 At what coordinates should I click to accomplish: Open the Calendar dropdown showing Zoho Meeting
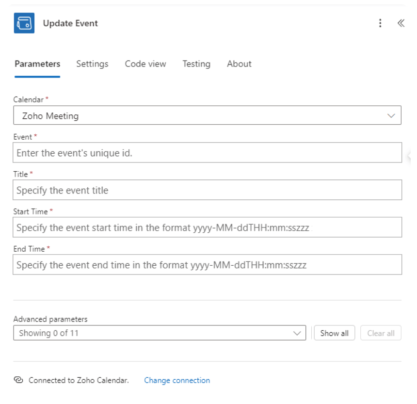207,115
